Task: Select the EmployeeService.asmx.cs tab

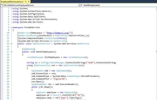Action: click(12, 2)
